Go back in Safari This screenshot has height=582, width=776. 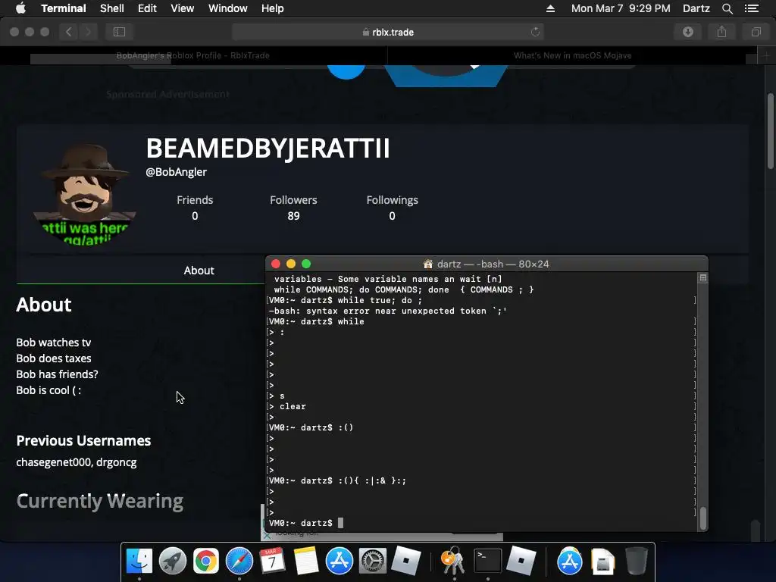click(x=68, y=32)
